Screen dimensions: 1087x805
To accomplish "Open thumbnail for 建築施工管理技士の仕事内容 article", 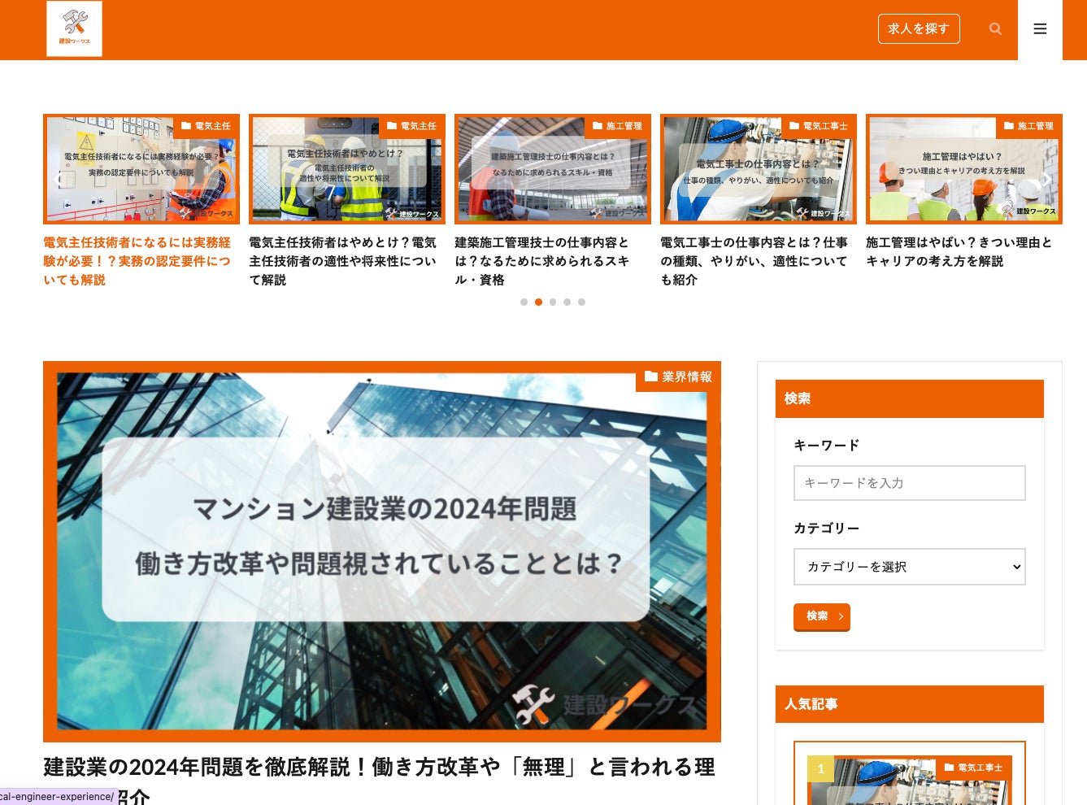I will click(x=553, y=169).
